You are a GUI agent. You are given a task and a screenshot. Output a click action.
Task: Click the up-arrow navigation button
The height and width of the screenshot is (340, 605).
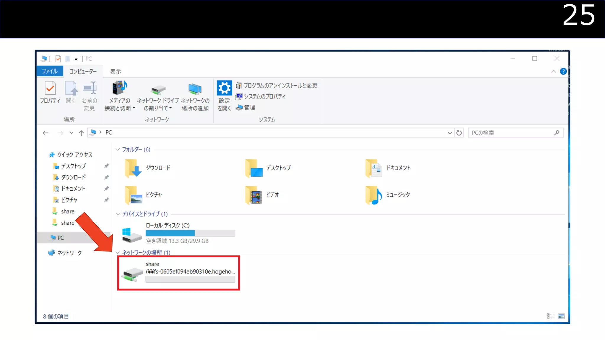[81, 133]
